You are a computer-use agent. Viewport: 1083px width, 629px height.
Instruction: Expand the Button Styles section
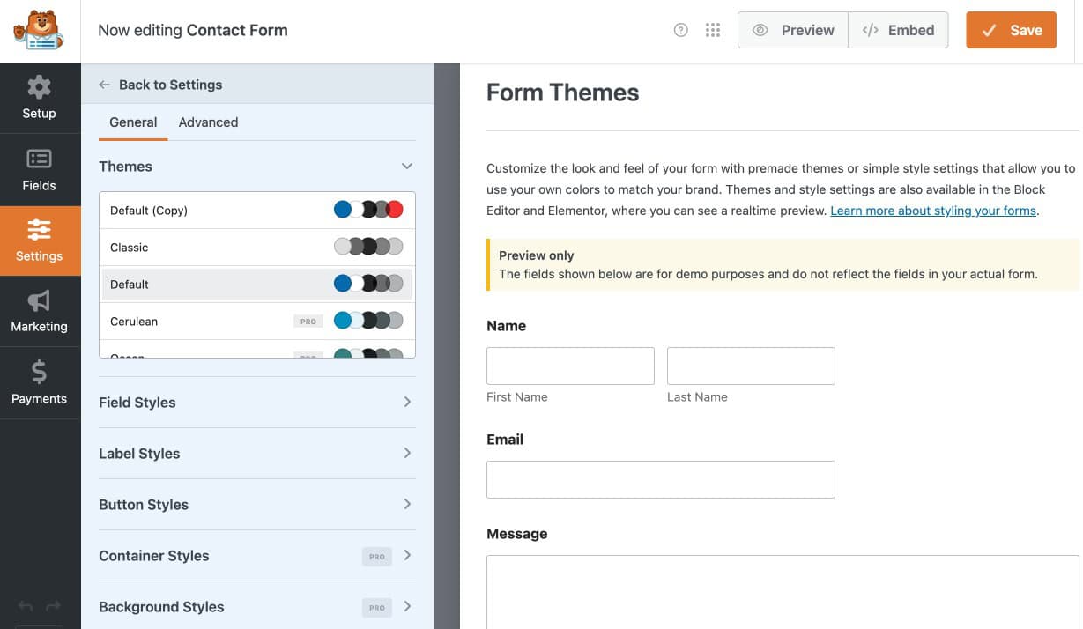tap(256, 505)
